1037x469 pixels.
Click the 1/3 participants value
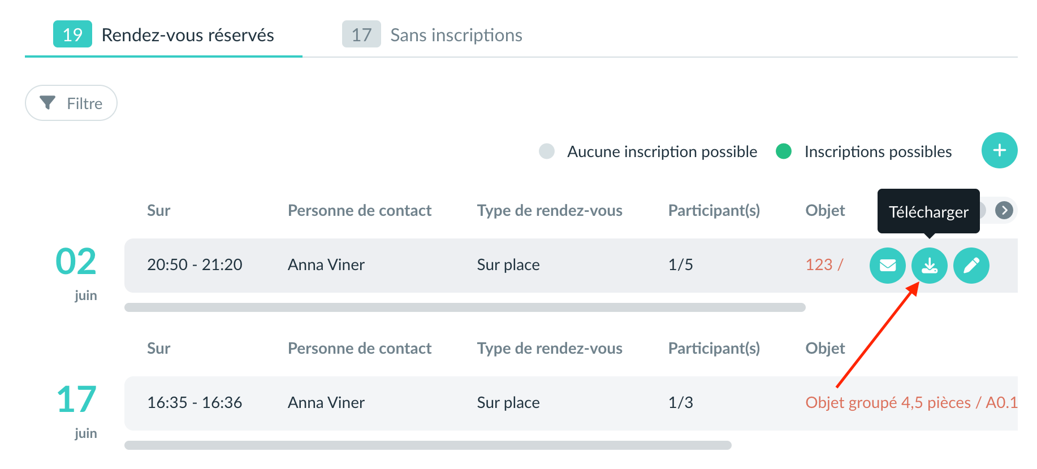(x=680, y=402)
